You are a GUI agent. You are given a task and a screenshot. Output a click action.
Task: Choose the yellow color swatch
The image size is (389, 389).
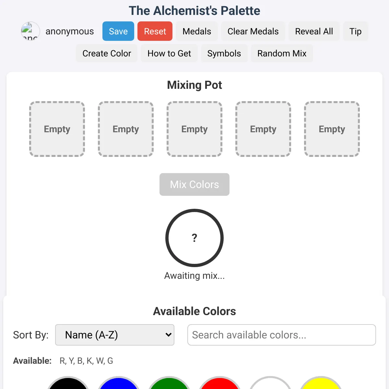pos(321,383)
